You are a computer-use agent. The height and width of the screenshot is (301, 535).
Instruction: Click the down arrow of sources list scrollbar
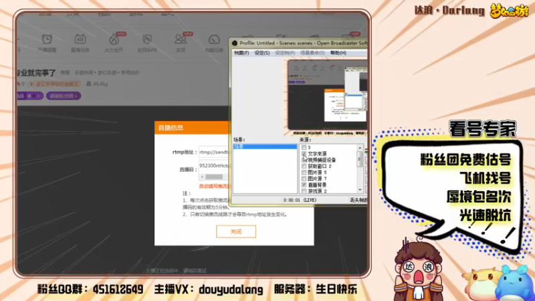[360, 190]
